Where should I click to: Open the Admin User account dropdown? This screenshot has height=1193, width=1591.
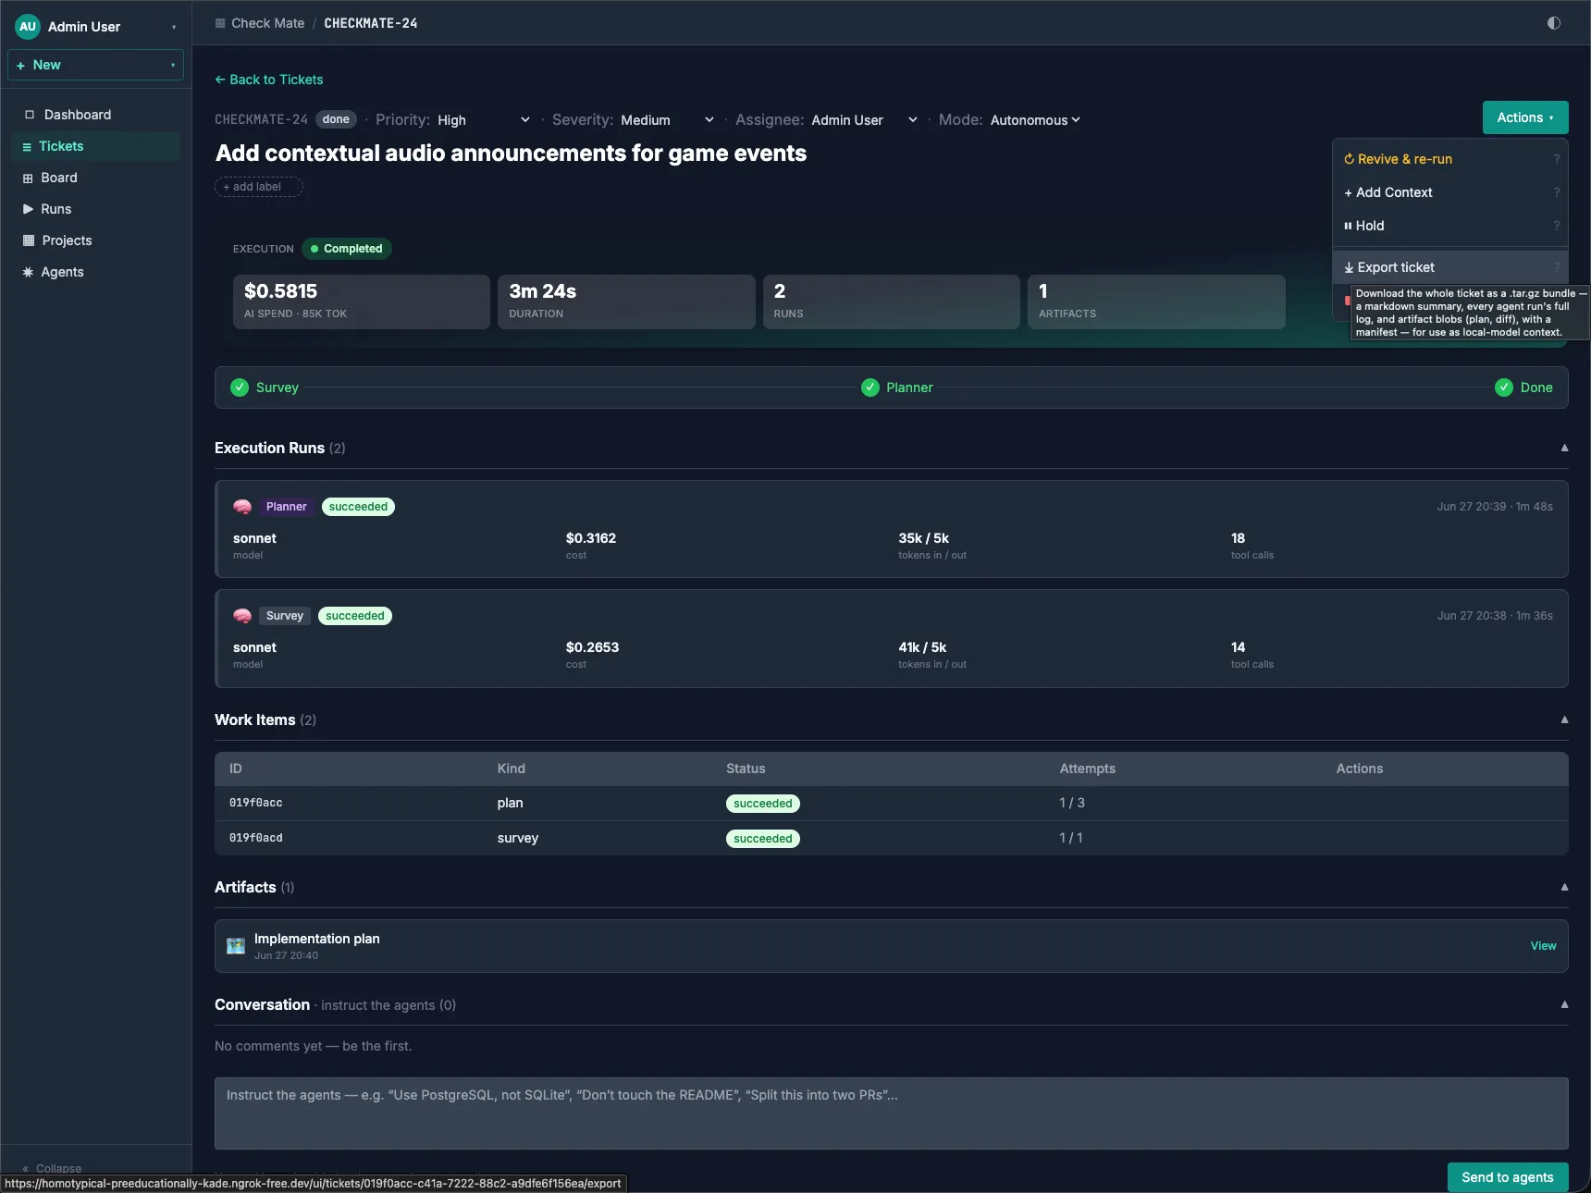(96, 27)
